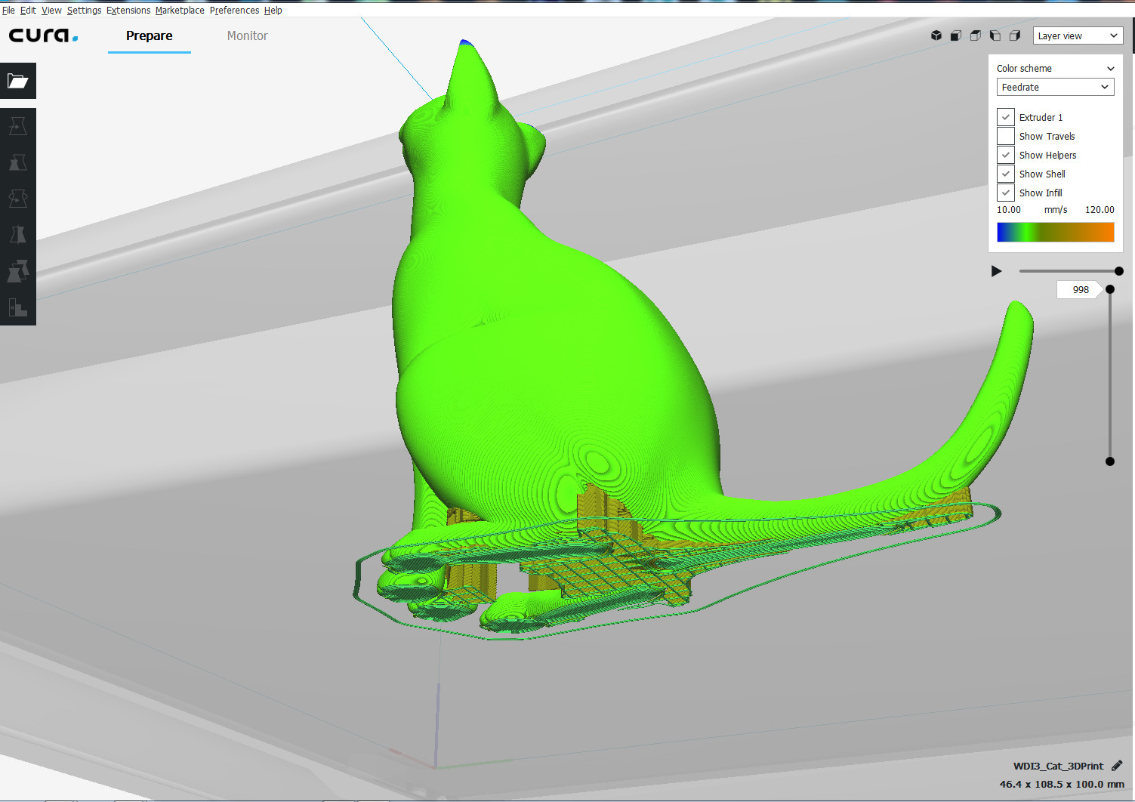
Task: Uncheck Show Helpers
Action: (1005, 155)
